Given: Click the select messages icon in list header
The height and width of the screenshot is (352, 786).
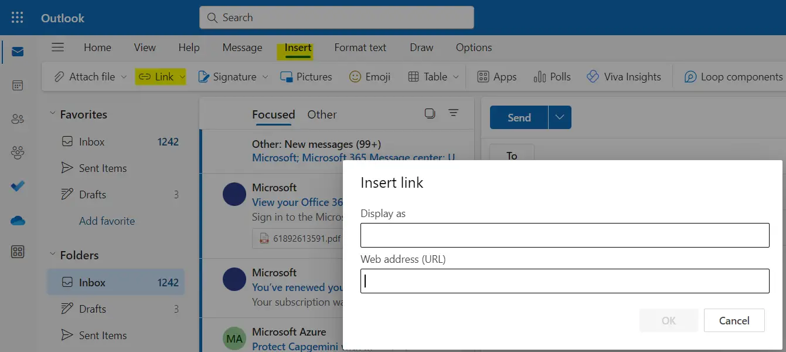Looking at the screenshot, I should coord(430,114).
